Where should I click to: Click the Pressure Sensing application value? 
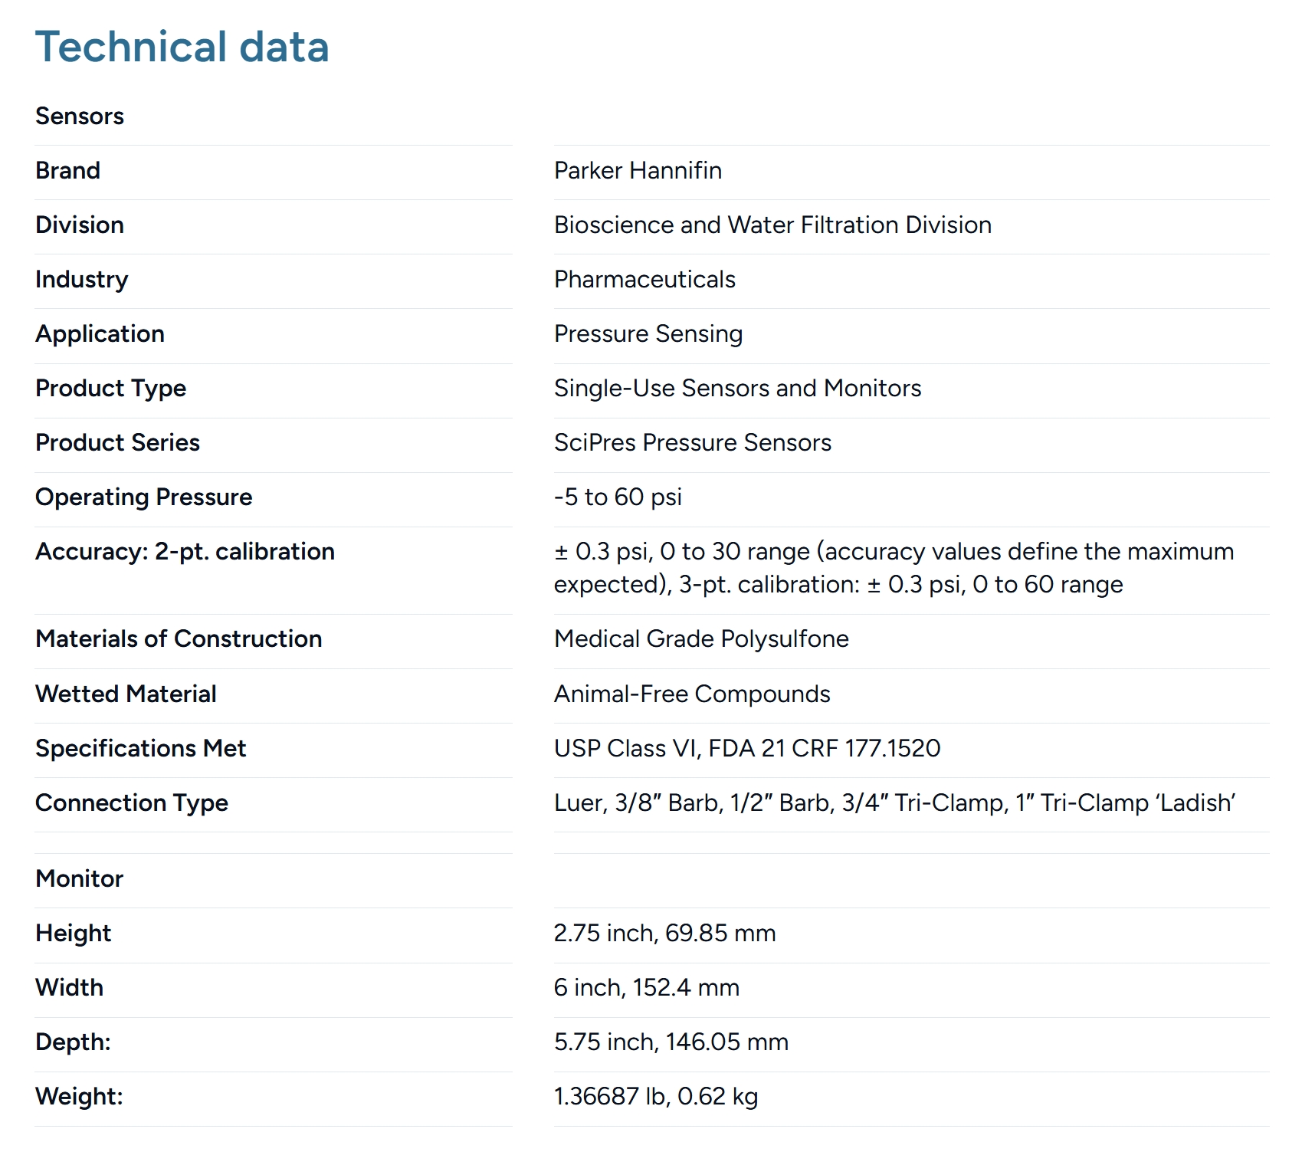648,334
